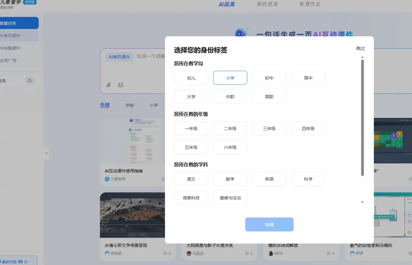Click the like icon on 郑佳明's card
This screenshot has width=412, height=265.
pyautogui.click(x=165, y=253)
